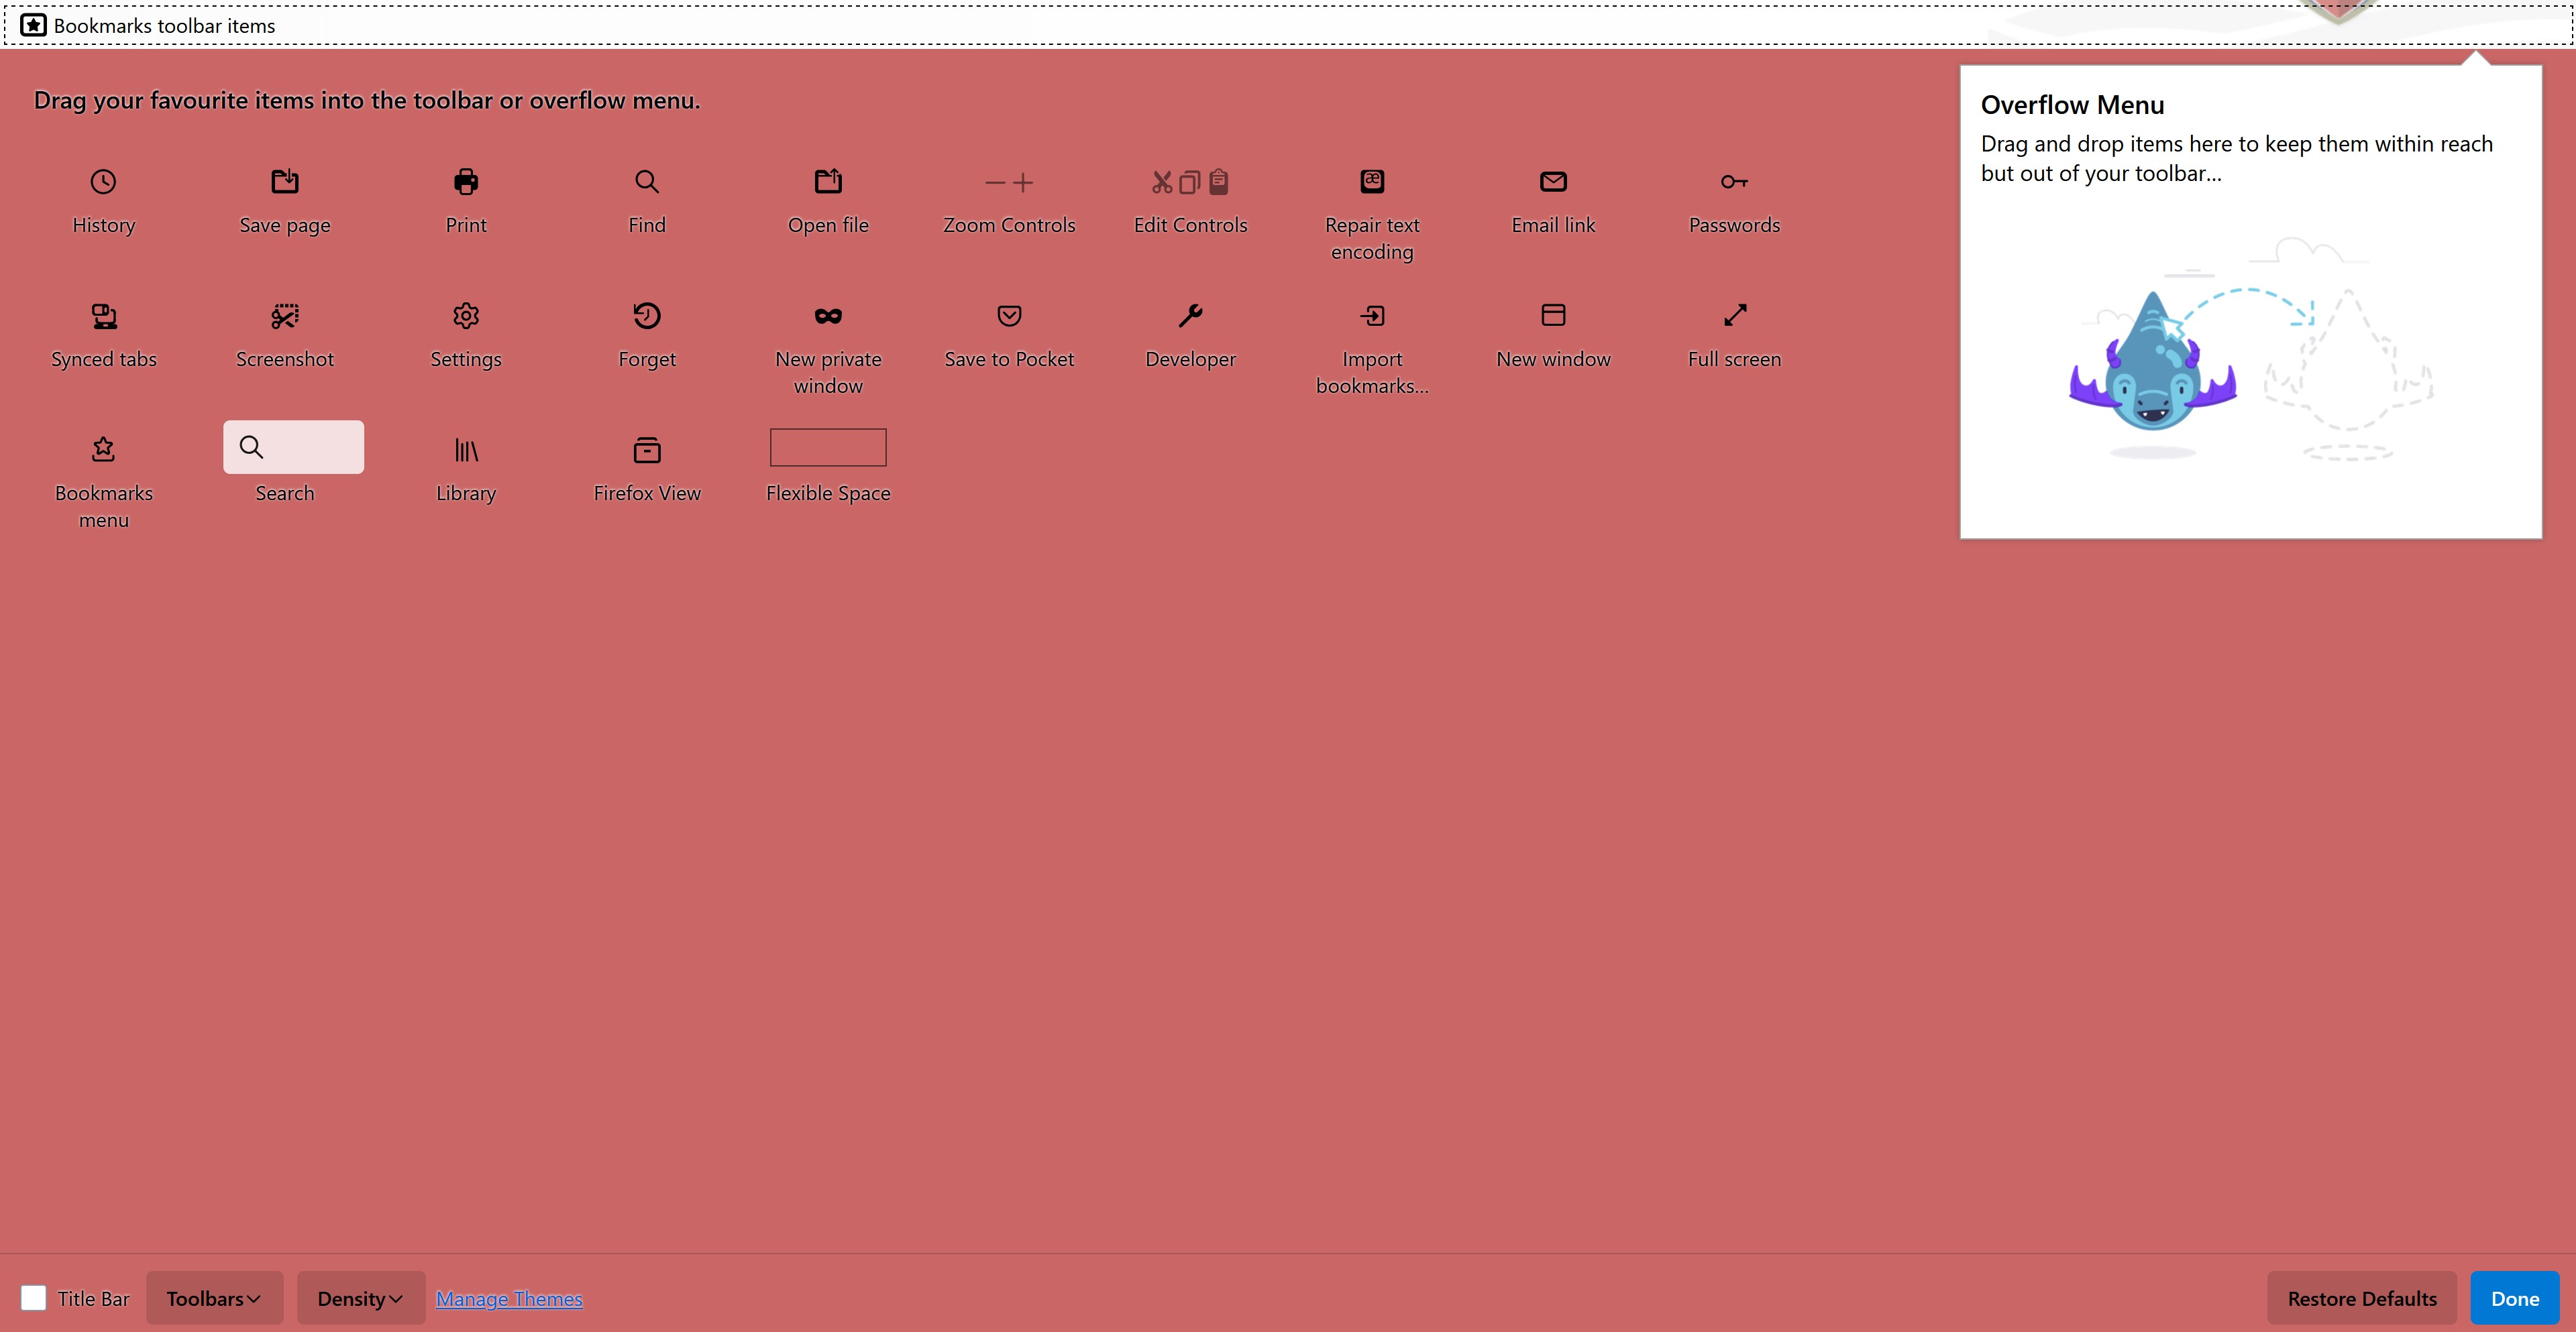Expand the Density dropdown
Screen dimensions: 2576x1332
coord(361,1298)
